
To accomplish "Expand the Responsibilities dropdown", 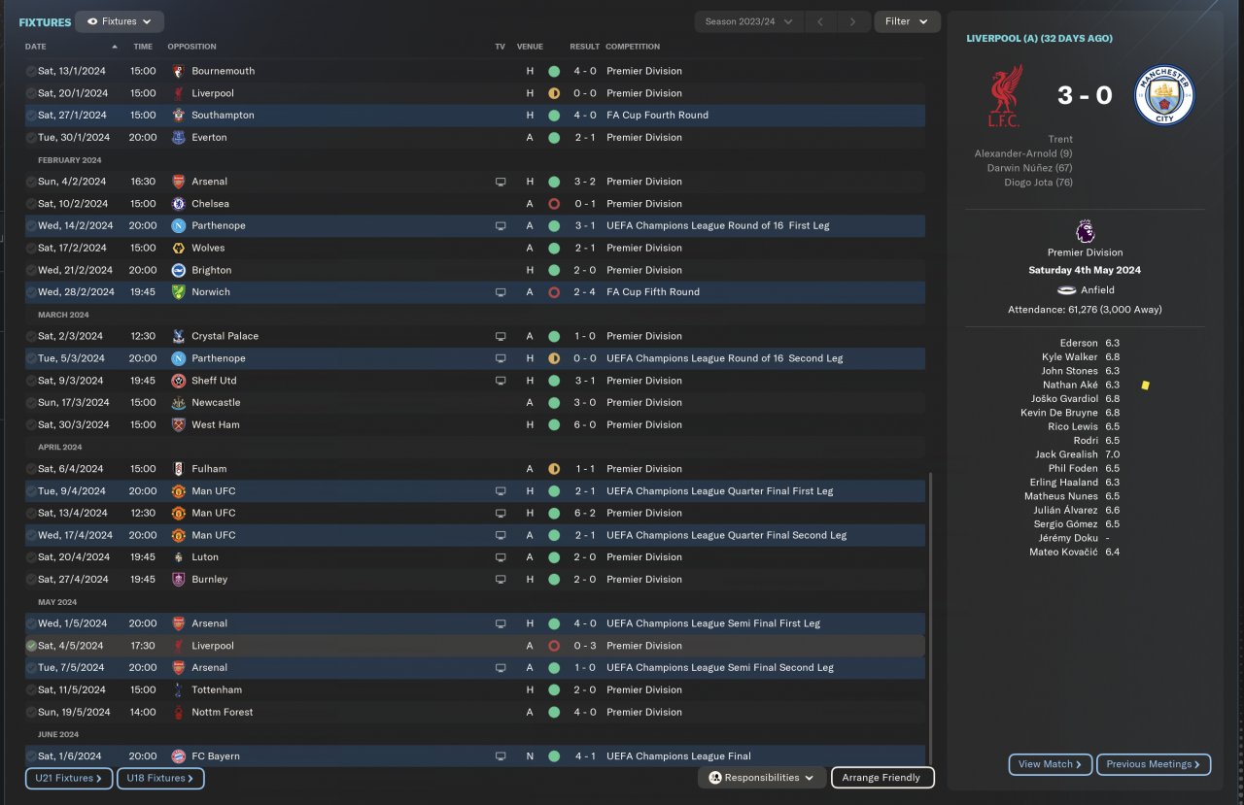I will click(762, 778).
